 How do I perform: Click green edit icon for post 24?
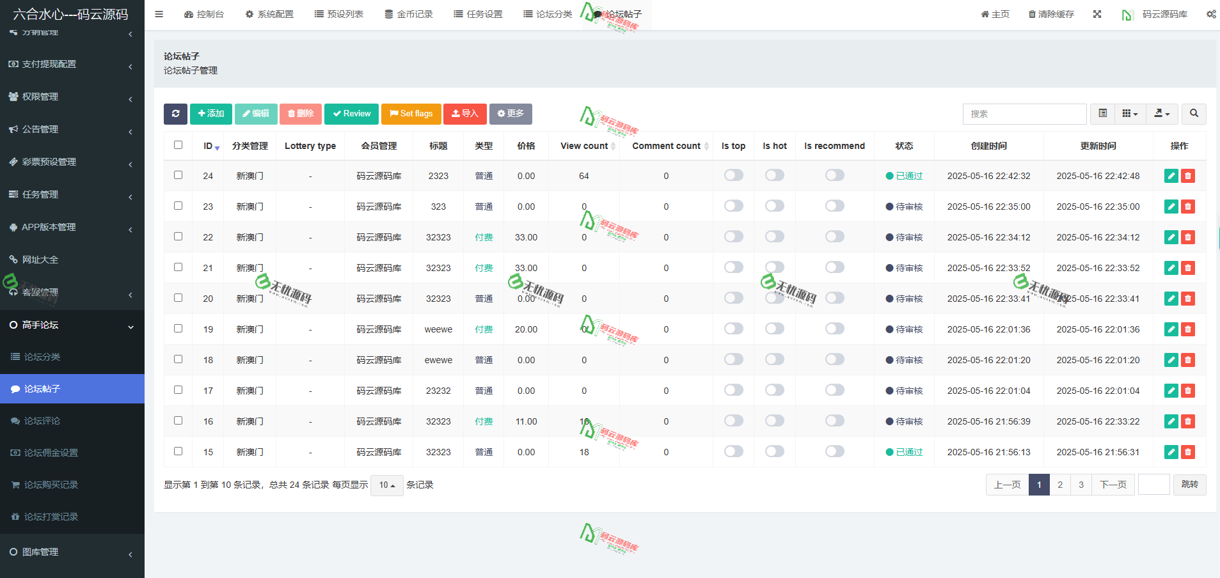coord(1171,176)
